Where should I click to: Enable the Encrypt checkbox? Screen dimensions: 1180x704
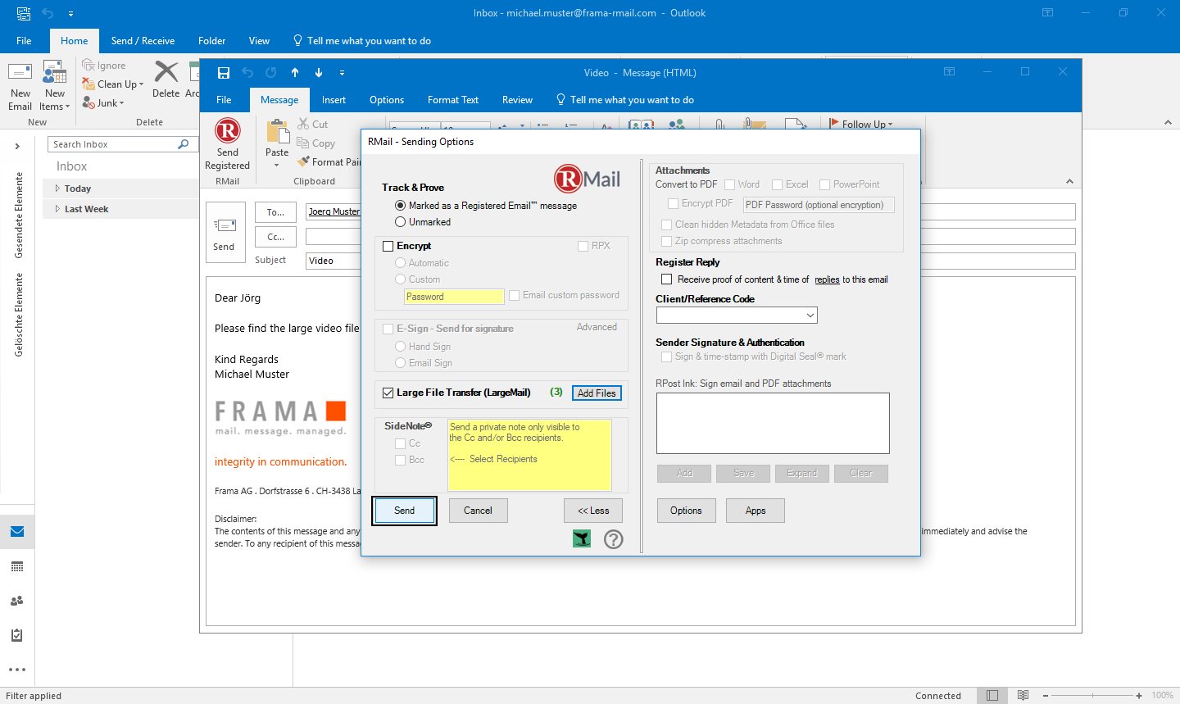pyautogui.click(x=388, y=246)
